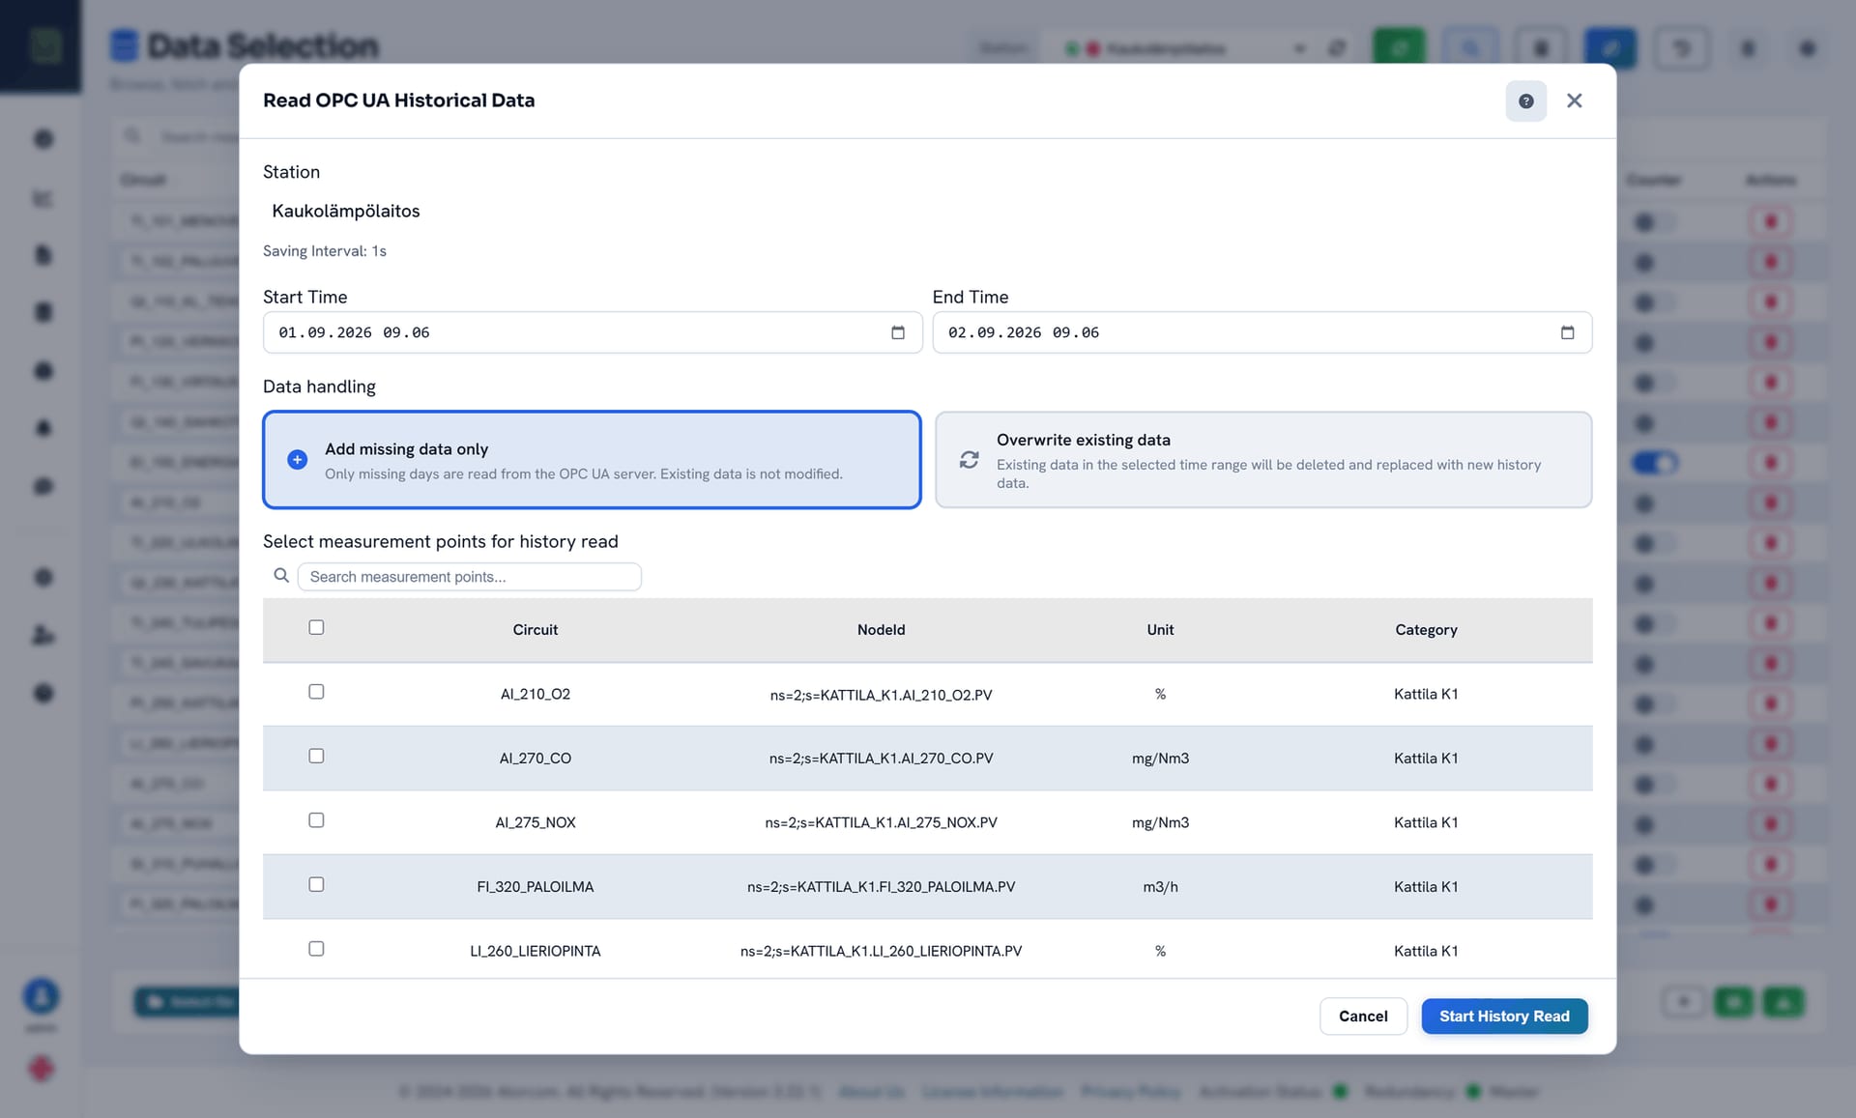Check the AI_270_CO row checkbox
This screenshot has width=1856, height=1118.
pos(316,756)
